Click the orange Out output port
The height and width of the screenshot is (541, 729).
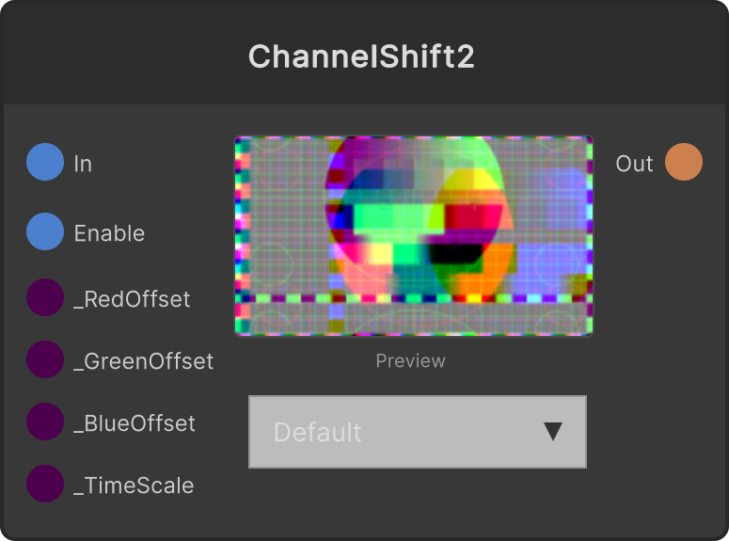point(684,162)
